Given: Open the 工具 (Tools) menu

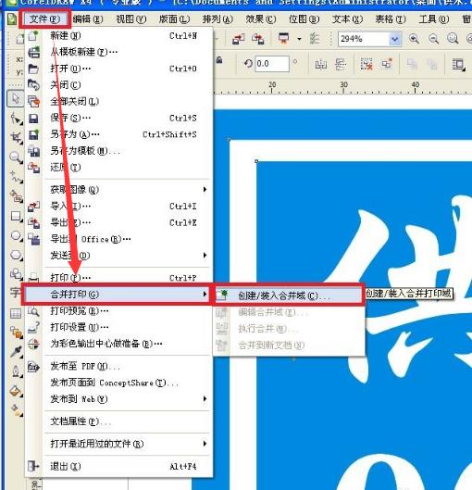Looking at the screenshot, I should coord(434,19).
